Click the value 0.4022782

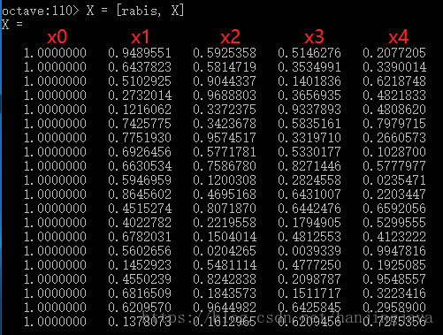(x=140, y=223)
